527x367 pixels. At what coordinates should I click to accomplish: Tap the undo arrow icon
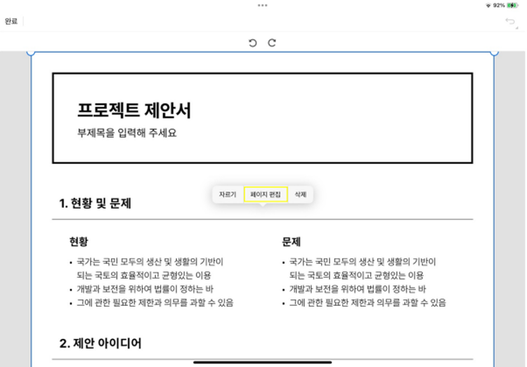tap(510, 22)
